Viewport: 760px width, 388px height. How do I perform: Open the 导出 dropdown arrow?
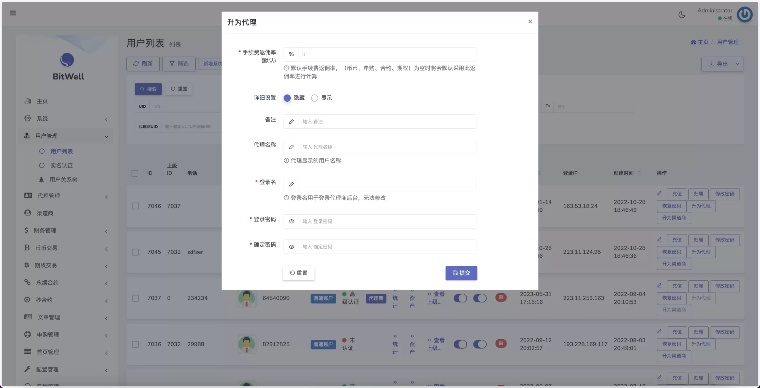737,64
